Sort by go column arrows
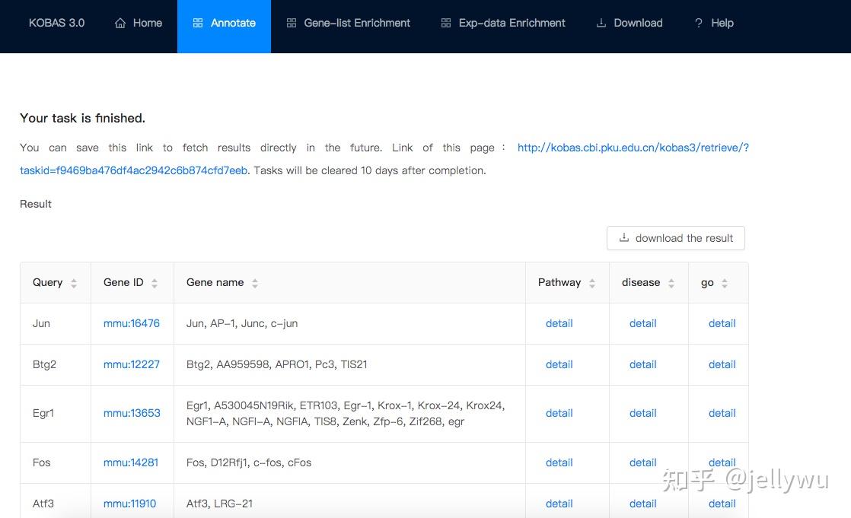This screenshot has width=851, height=518. tap(725, 283)
